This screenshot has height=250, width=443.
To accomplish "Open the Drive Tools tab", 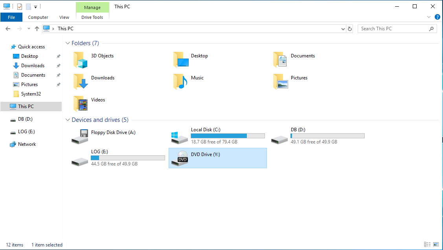I will (x=92, y=17).
